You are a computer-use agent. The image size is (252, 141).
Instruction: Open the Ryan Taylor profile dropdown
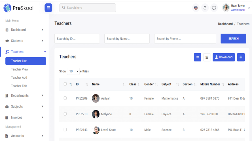236,8
